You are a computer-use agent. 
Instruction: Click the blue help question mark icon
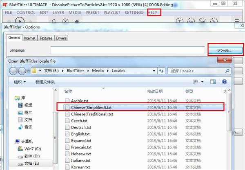coord(224,82)
